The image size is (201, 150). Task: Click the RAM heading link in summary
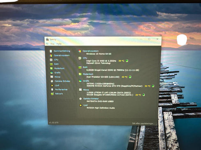coord(85,67)
